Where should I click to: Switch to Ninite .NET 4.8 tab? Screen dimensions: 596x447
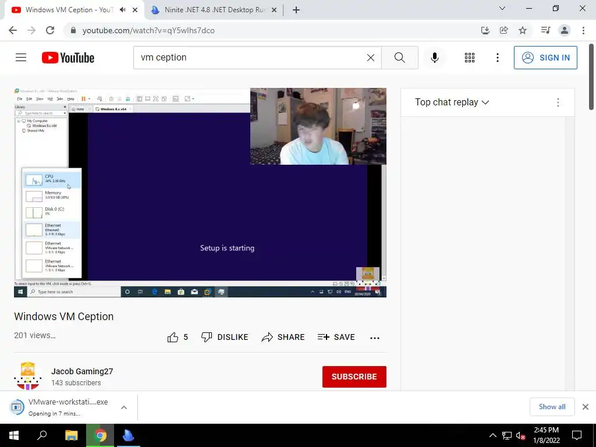click(214, 10)
